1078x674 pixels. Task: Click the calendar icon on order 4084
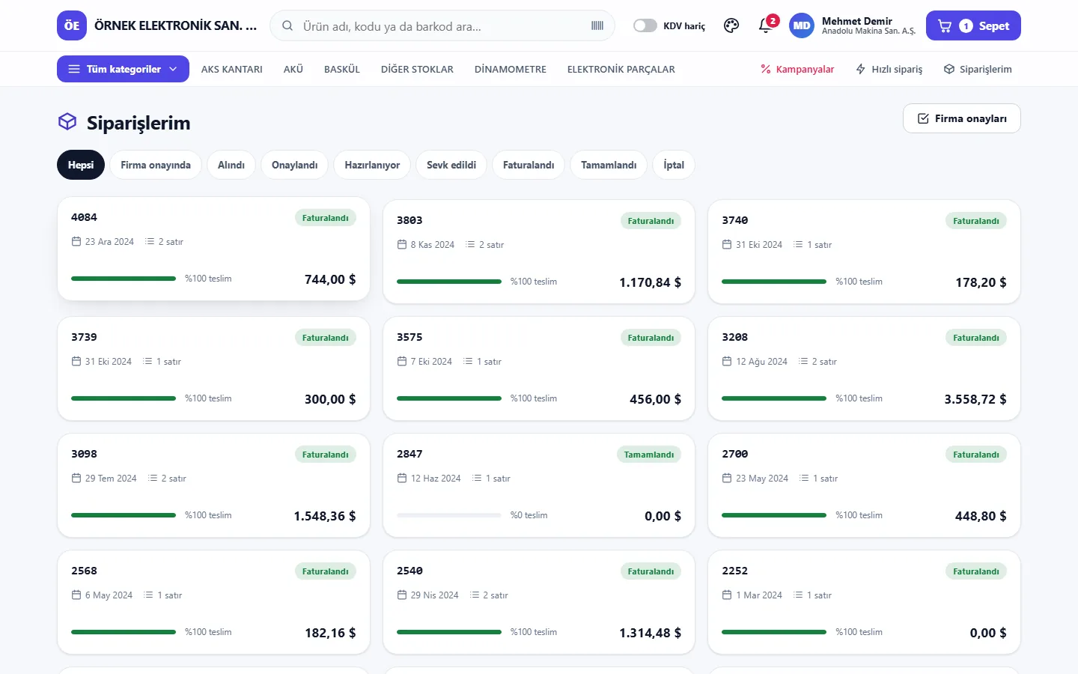pyautogui.click(x=76, y=242)
